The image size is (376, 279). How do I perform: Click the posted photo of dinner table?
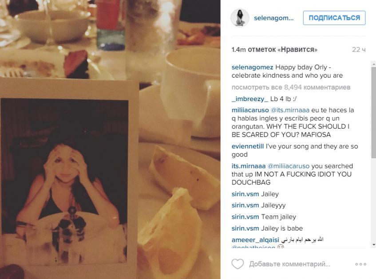(x=110, y=139)
